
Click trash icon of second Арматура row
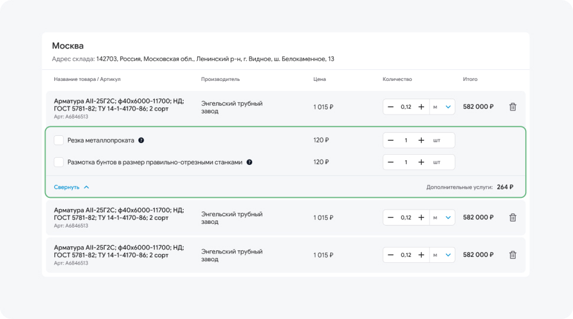click(x=513, y=217)
